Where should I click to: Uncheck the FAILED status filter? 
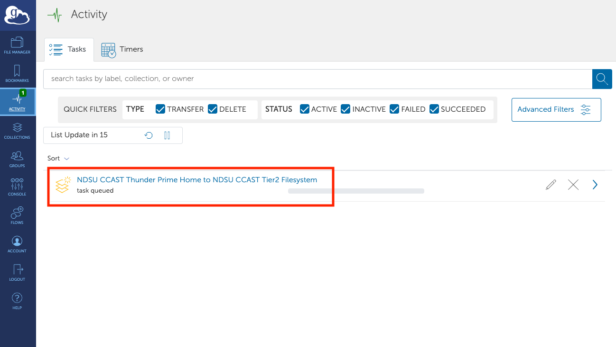pyautogui.click(x=394, y=109)
